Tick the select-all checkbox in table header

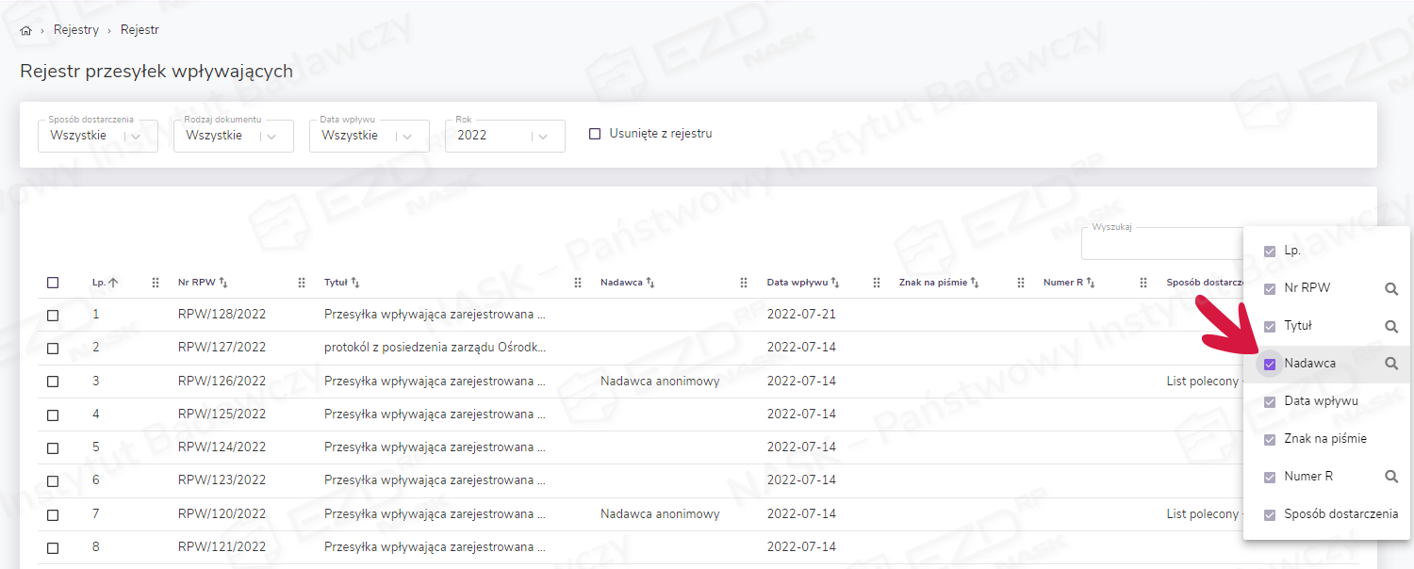click(x=53, y=283)
